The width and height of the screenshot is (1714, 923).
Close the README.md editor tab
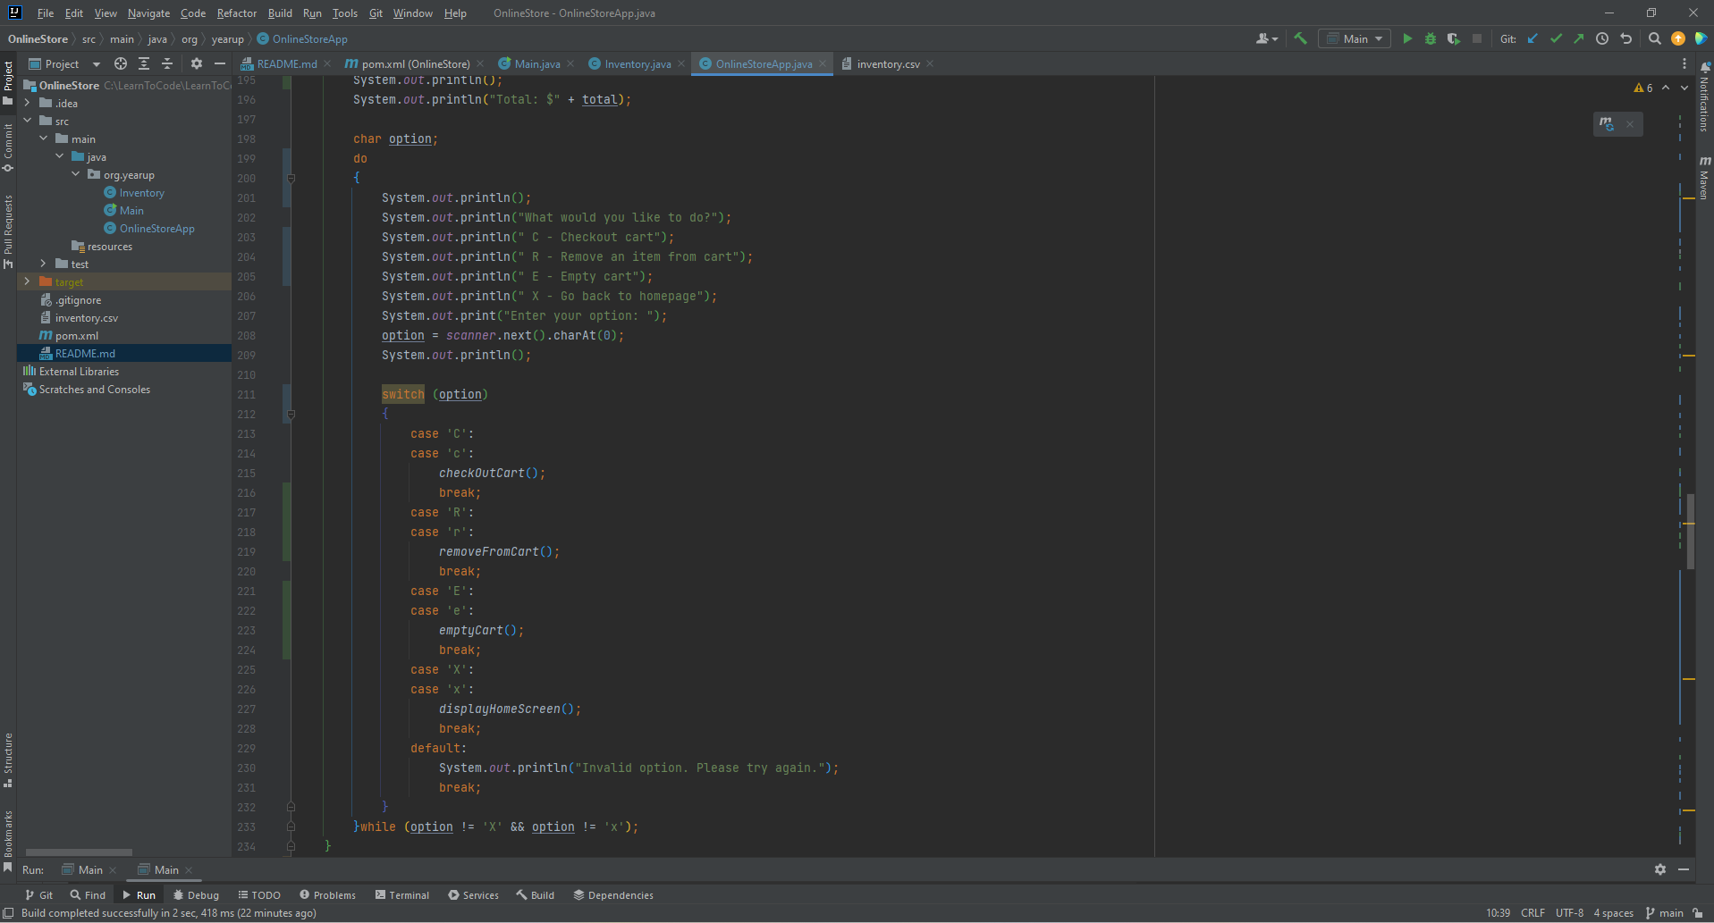(327, 63)
